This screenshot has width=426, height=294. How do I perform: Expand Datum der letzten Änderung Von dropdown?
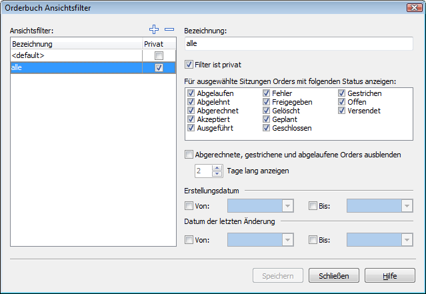(x=287, y=239)
